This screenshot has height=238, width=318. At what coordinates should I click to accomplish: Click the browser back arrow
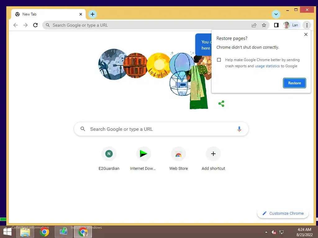tap(16, 25)
